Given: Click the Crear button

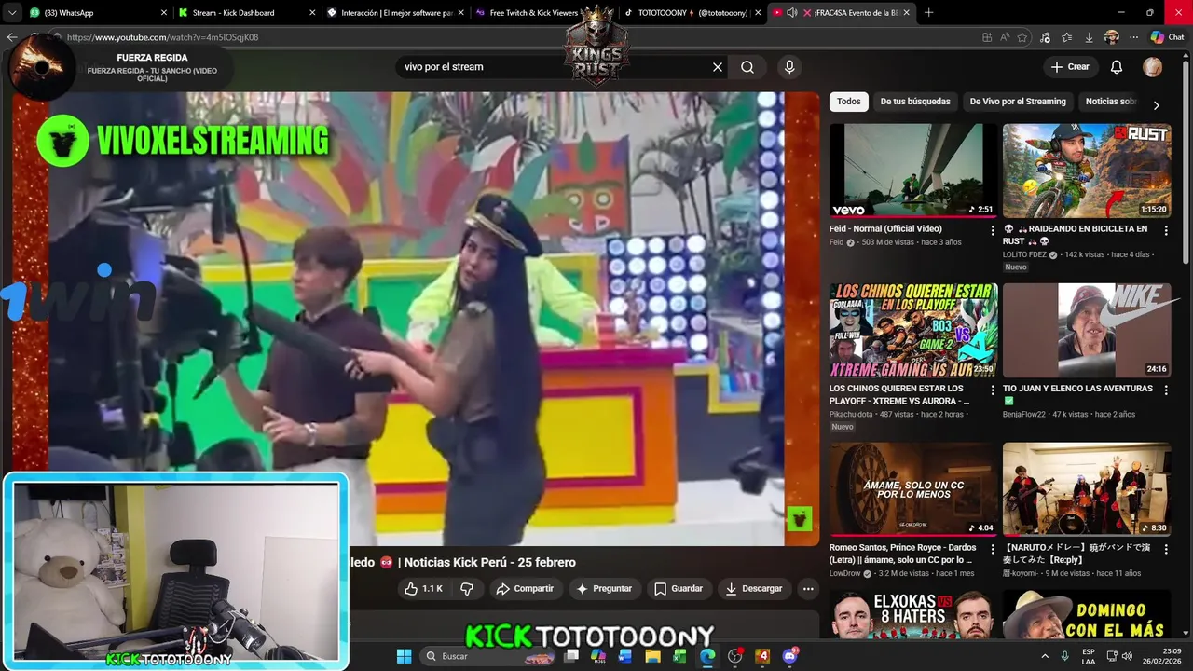Looking at the screenshot, I should [1070, 67].
